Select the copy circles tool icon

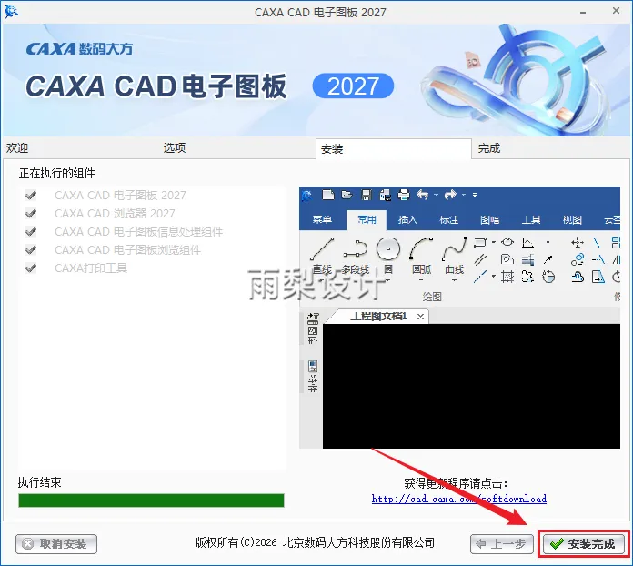tap(578, 259)
